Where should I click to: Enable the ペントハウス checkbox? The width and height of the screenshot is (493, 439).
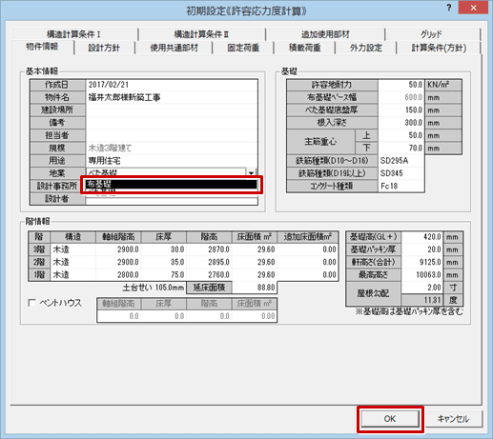31,303
